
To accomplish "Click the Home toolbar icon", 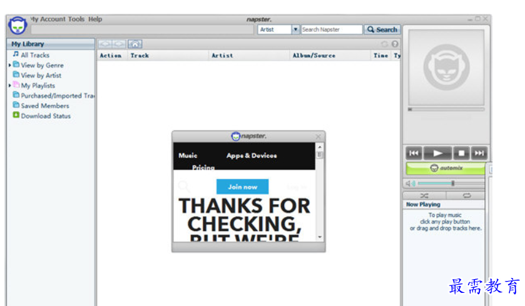I will coord(135,44).
